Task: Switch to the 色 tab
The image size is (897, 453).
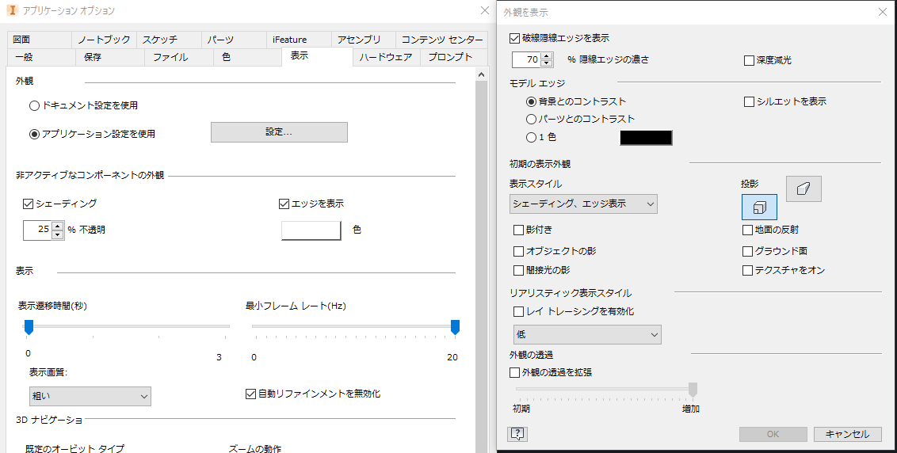Action: point(248,57)
